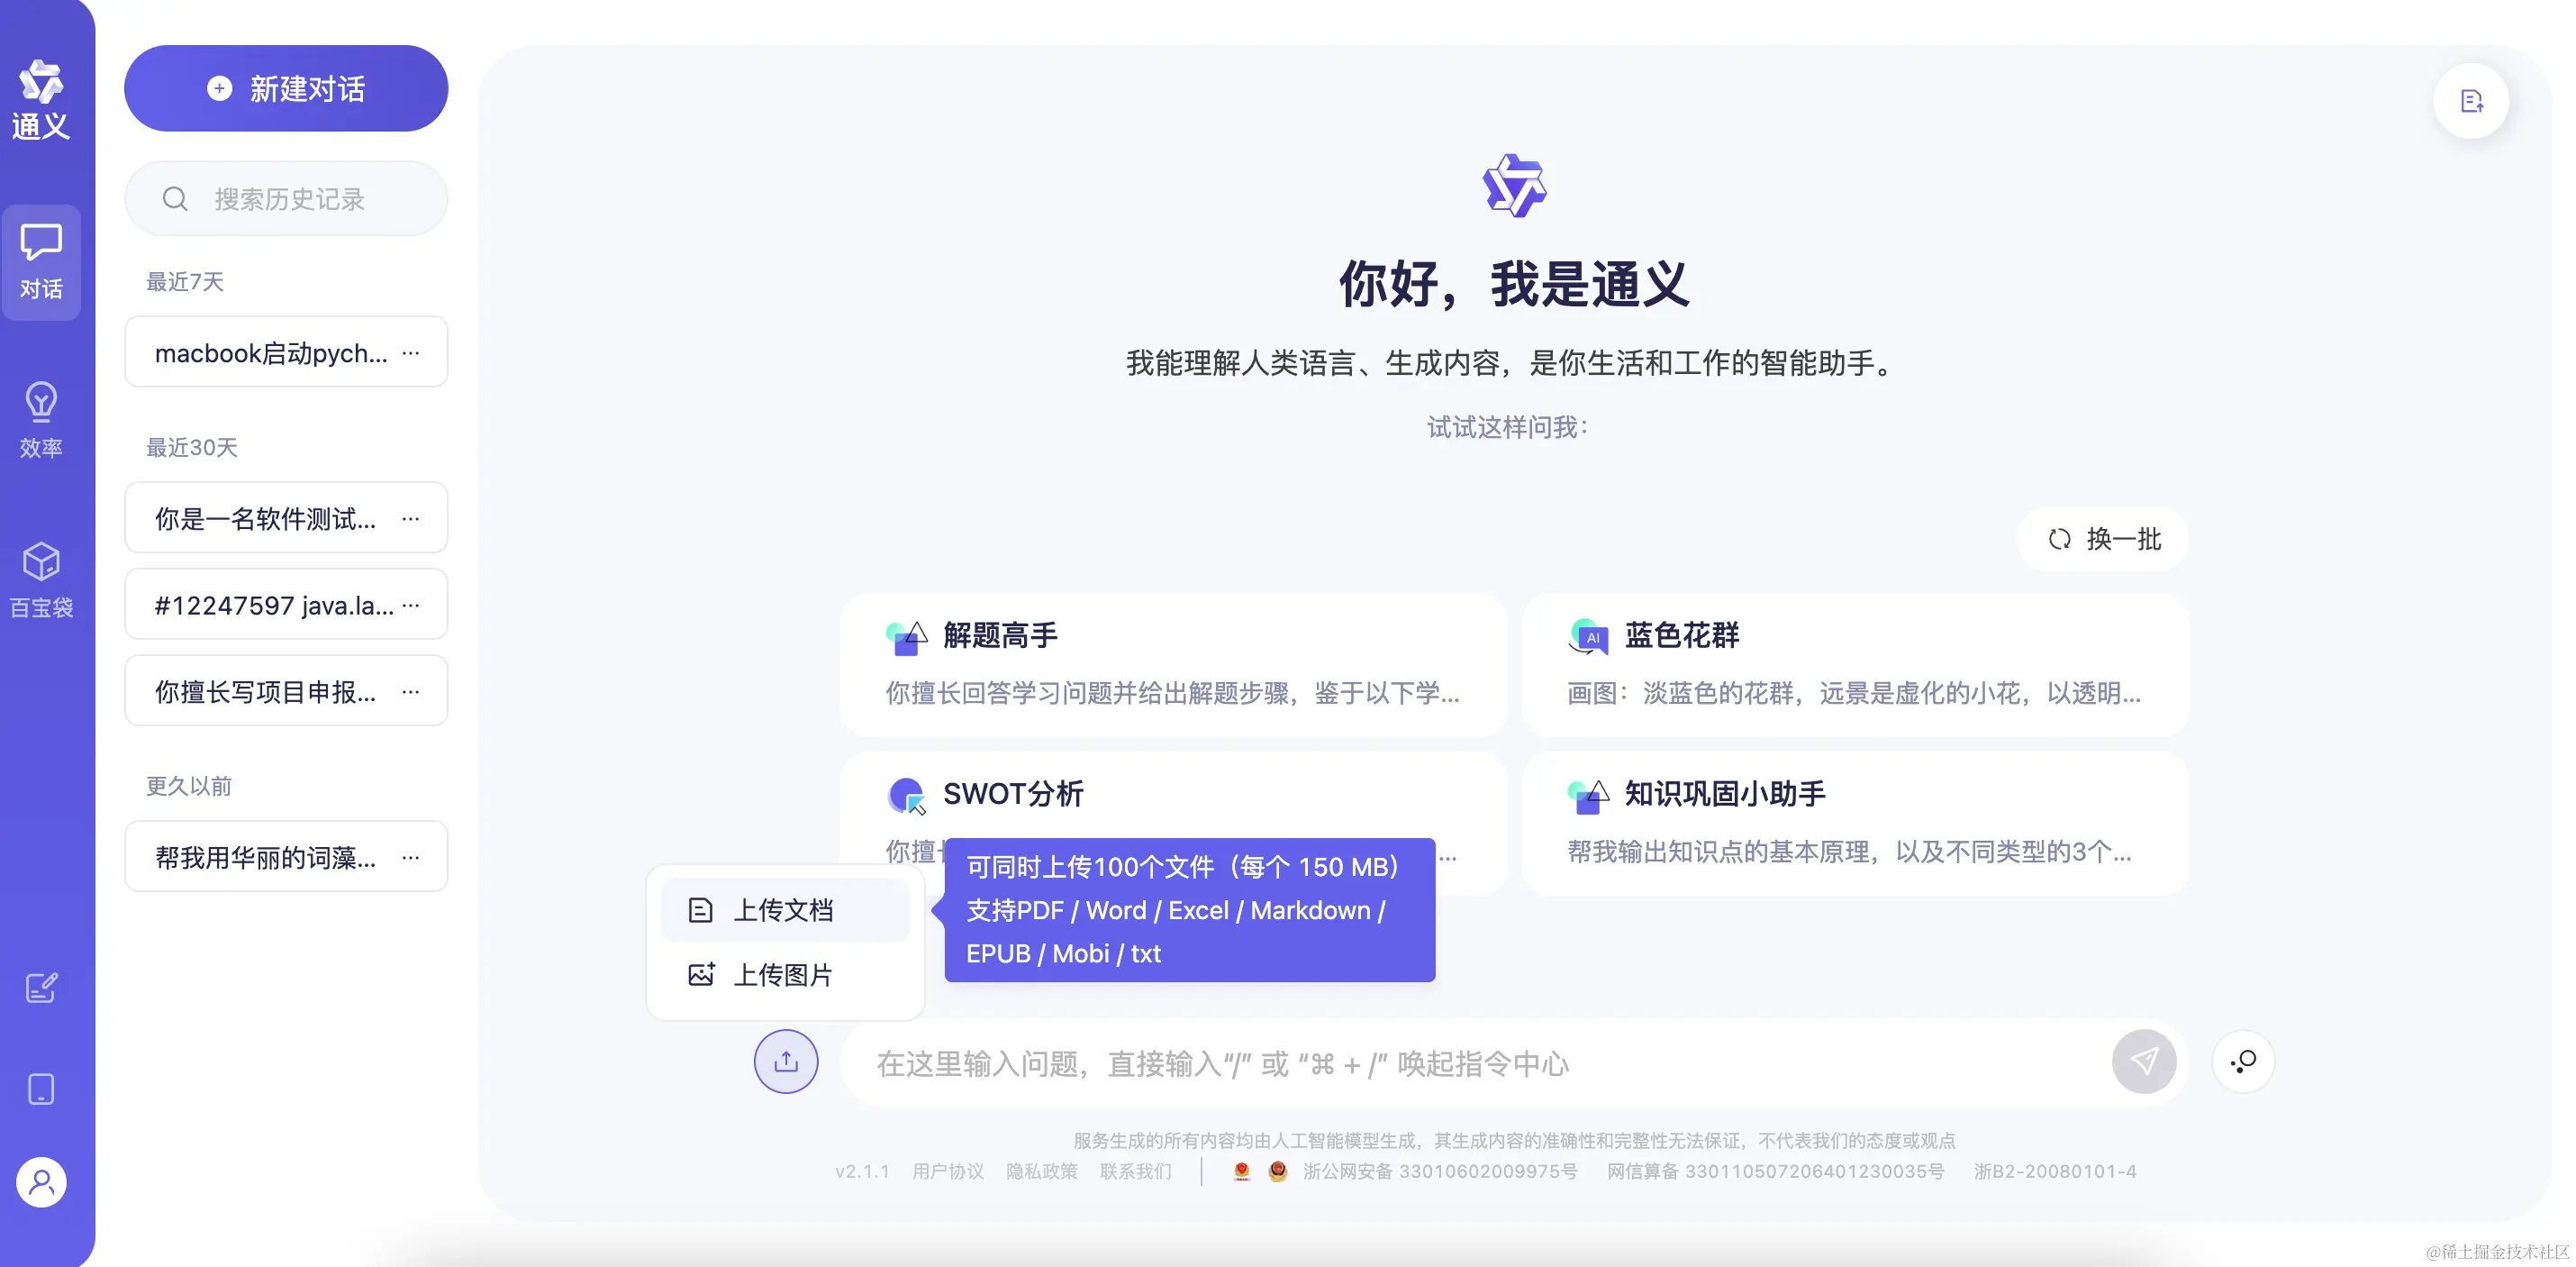The width and height of the screenshot is (2576, 1267).
Task: Open more options for macbook启动pych conversation
Action: (x=411, y=352)
